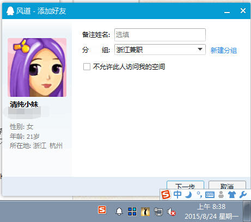Viewport: 251px width, 222px height.
Task: Open the soft keyboard icon on IME bar
Action: click(210, 195)
